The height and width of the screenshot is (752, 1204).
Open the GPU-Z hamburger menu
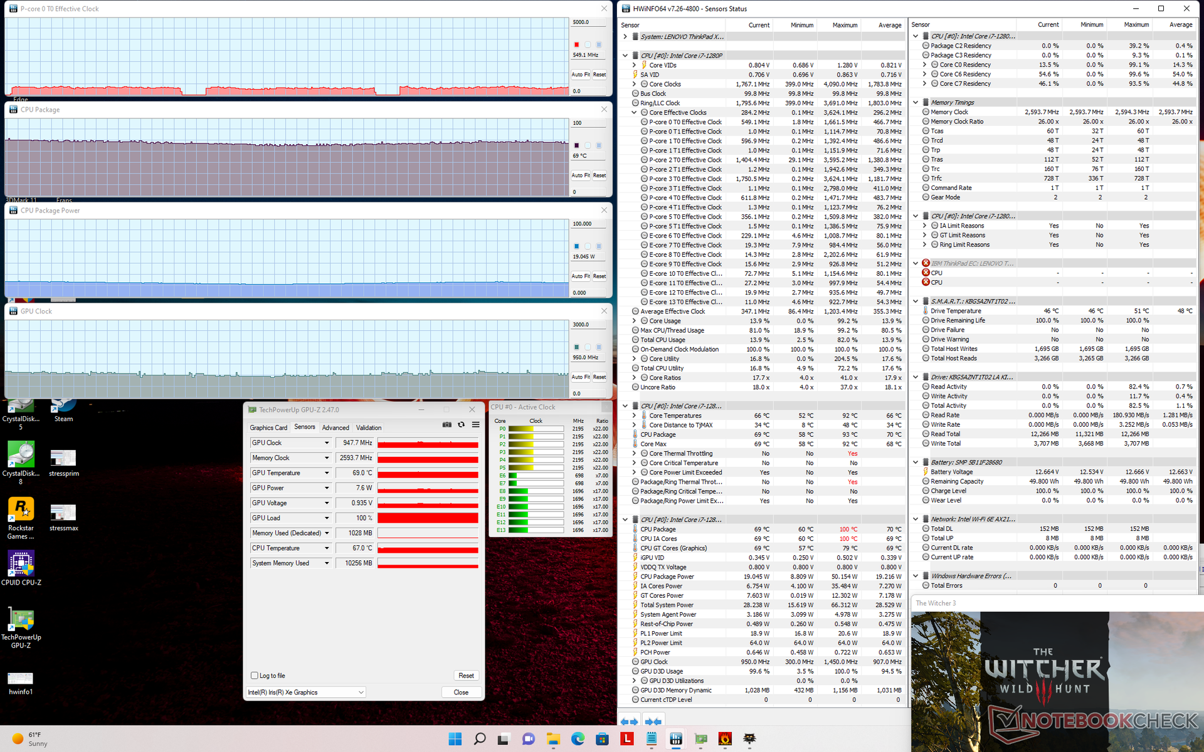476,425
